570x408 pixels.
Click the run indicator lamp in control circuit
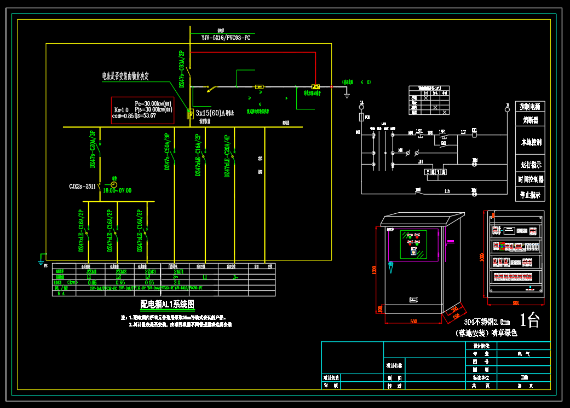[474, 164]
